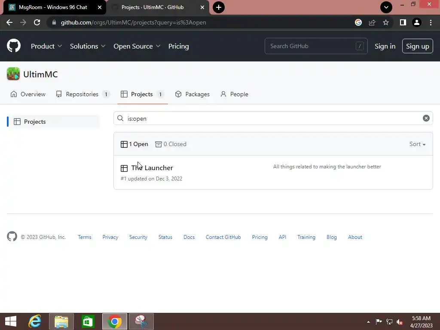
Task: Open the Windows Start button
Action: click(11, 321)
